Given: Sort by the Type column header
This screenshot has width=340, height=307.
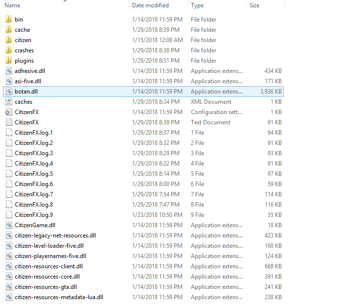Looking at the screenshot, I should tap(197, 5).
